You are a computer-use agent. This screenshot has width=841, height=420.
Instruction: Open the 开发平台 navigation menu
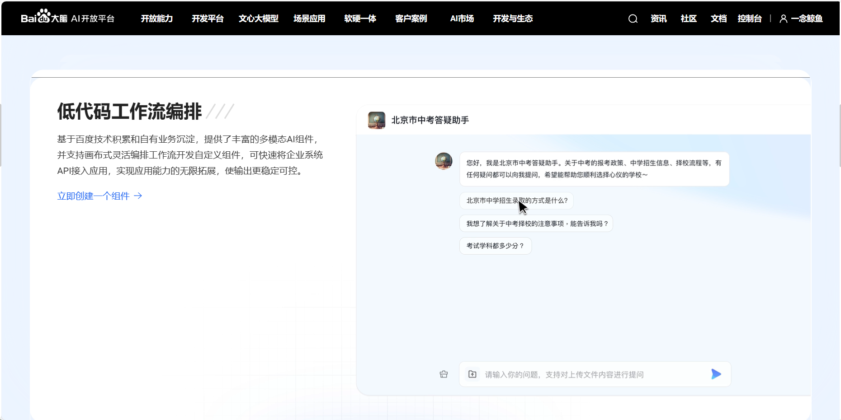[x=208, y=19]
